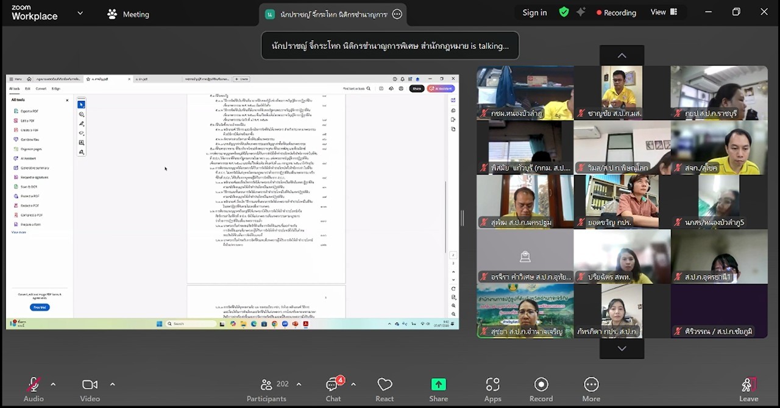This screenshot has height=408, width=780.
Task: Pick the highlight pen tool in Acrobat quick toolbar
Action: 81,124
